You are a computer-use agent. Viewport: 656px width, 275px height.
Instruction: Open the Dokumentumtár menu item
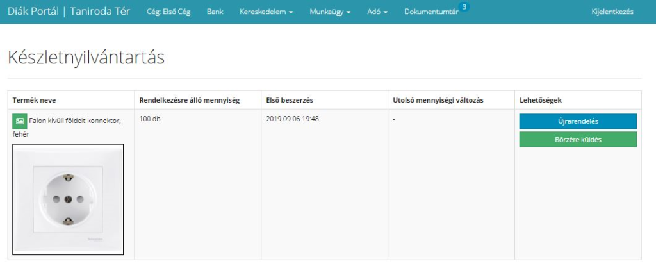coord(430,12)
